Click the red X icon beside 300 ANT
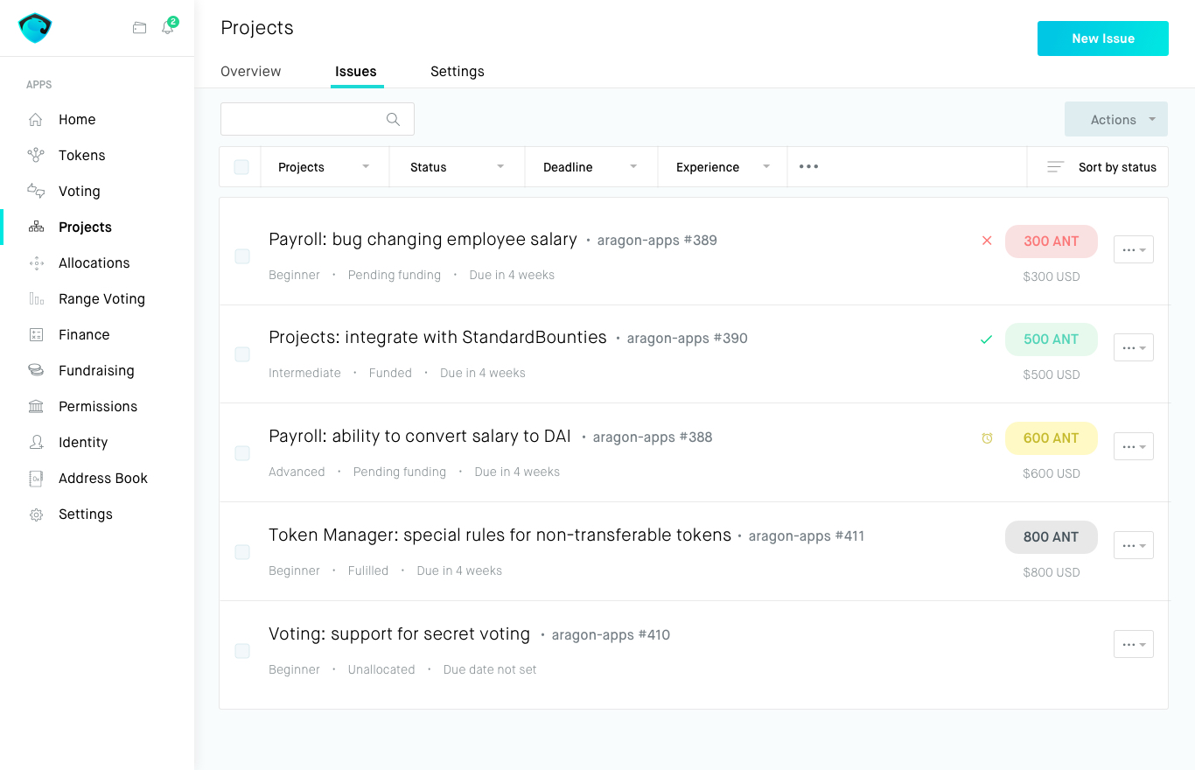Image resolution: width=1195 pixels, height=770 pixels. (x=987, y=241)
